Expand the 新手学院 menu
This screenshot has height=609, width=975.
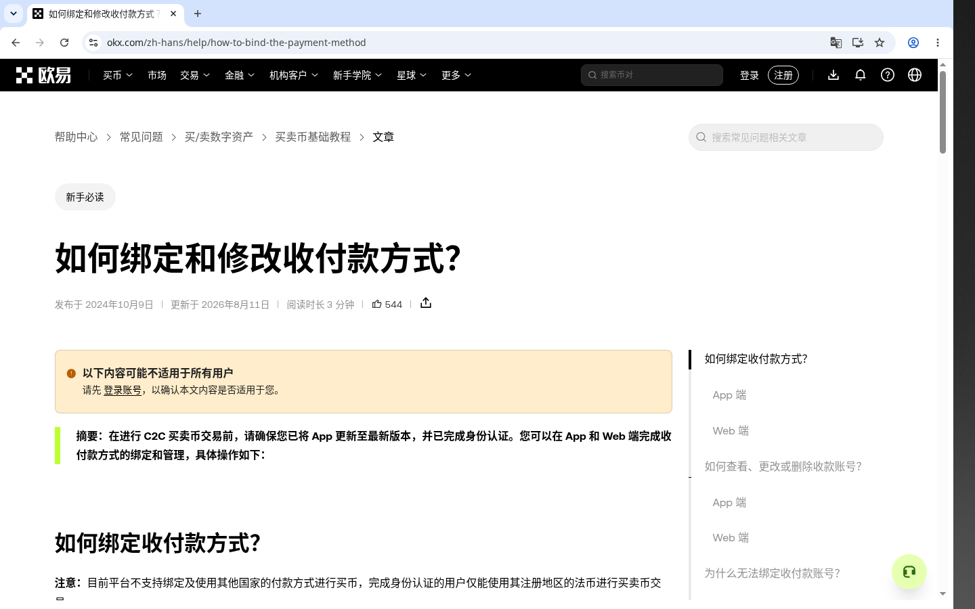click(x=357, y=75)
